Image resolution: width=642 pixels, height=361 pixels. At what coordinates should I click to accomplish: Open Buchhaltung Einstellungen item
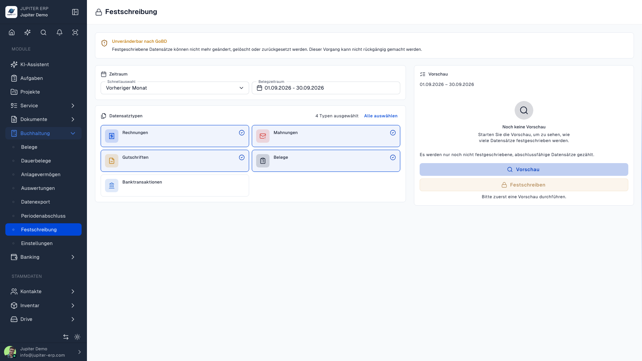(43, 243)
